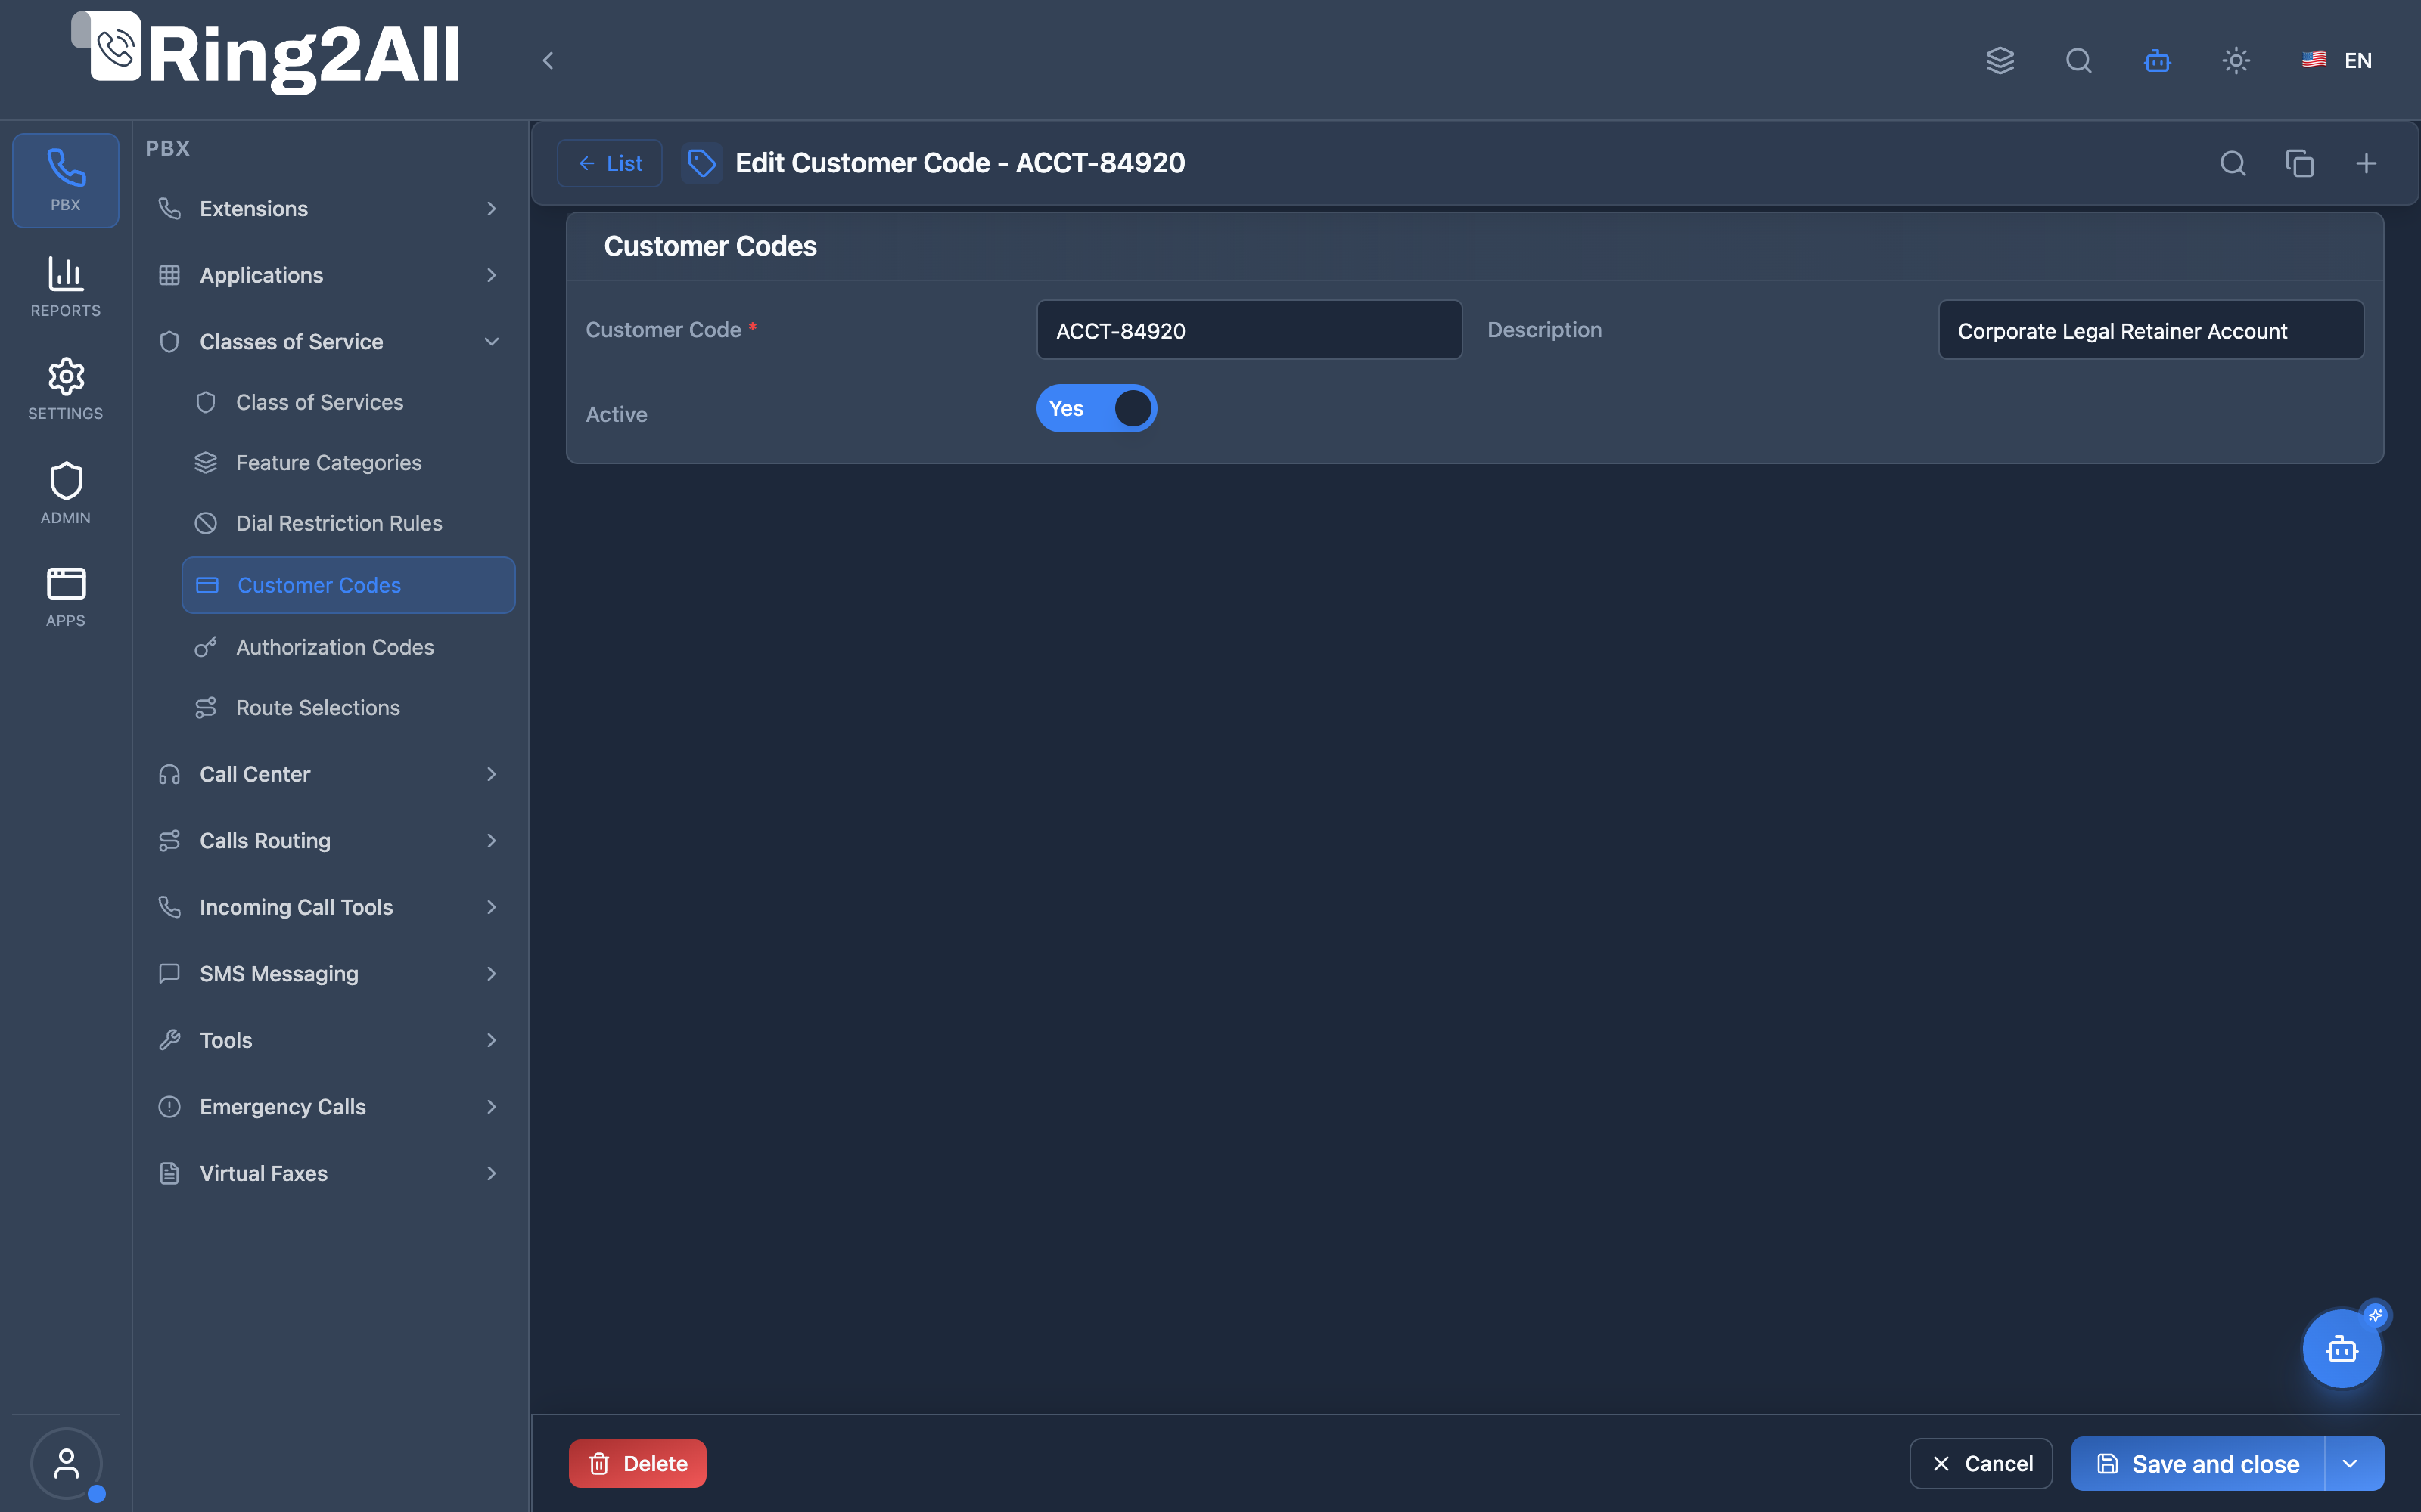Toggle light theme sun icon
Image resolution: width=2421 pixels, height=1512 pixels.
click(x=2236, y=60)
